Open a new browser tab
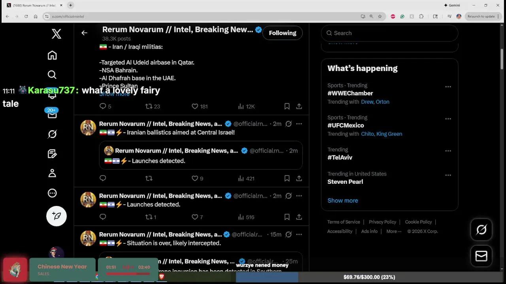The height and width of the screenshot is (284, 506). coord(70,5)
